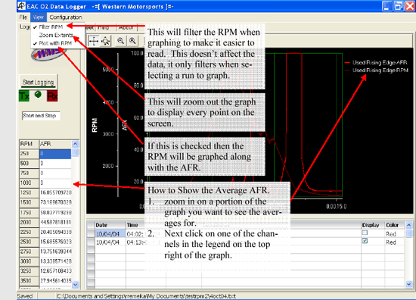The image size is (416, 300).
Task: Click the zoom in magnifier
Action: [132, 41]
